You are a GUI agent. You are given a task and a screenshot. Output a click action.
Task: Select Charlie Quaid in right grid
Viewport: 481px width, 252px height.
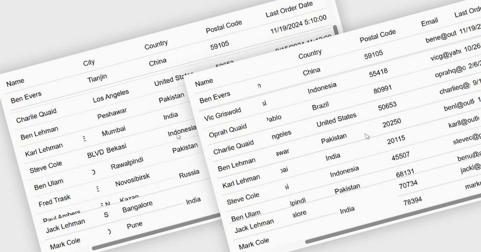click(x=233, y=148)
